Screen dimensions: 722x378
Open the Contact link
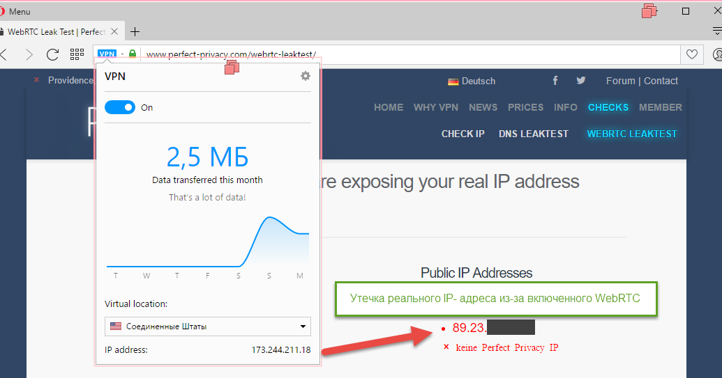(661, 81)
